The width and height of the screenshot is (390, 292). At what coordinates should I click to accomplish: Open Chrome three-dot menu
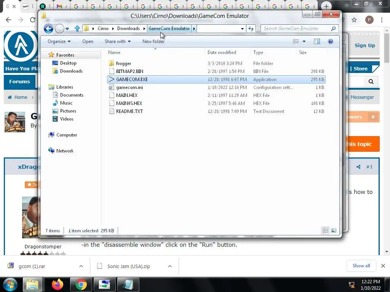tap(382, 20)
